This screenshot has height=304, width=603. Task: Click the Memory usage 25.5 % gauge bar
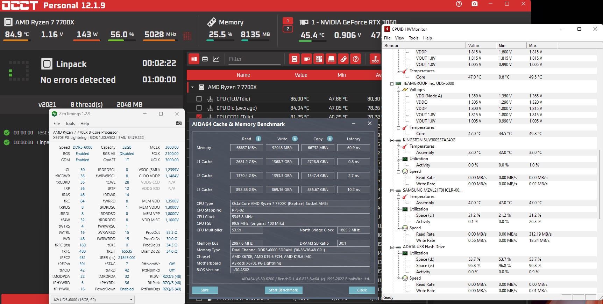click(220, 40)
